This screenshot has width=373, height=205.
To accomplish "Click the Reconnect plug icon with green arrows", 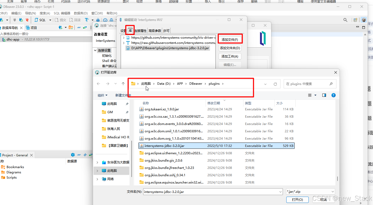I will [21, 20].
